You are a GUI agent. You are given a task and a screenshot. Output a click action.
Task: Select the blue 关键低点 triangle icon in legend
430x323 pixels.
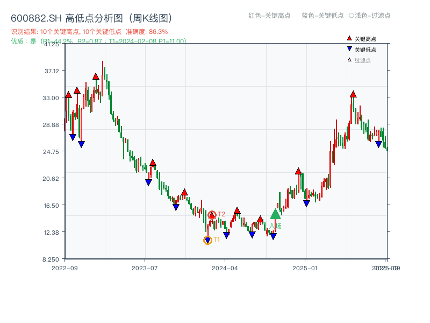point(349,48)
